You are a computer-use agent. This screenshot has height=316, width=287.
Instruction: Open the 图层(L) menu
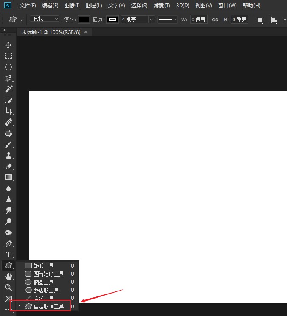point(94,6)
